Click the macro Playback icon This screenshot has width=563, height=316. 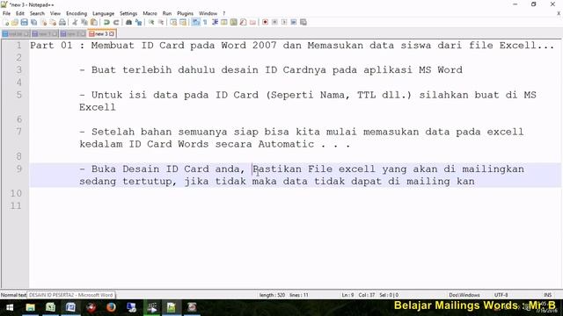[x=284, y=22]
